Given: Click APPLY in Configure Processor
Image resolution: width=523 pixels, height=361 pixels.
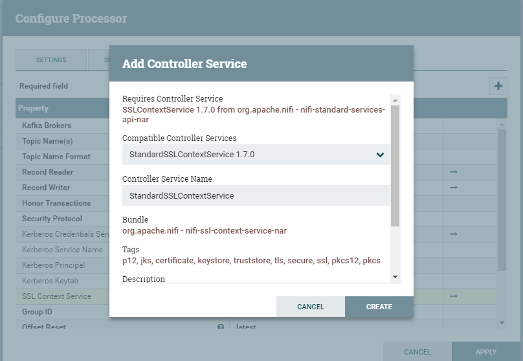Looking at the screenshot, I should (486, 352).
